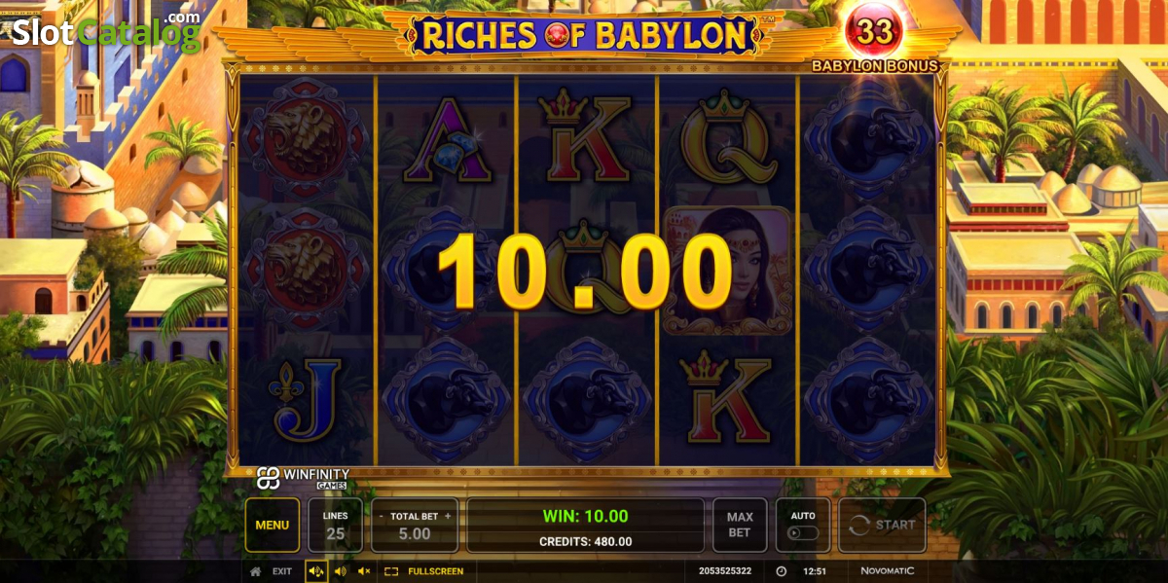Click the Babylon Bonus 33 red orb
Screen dimensions: 1168x583
click(x=874, y=31)
